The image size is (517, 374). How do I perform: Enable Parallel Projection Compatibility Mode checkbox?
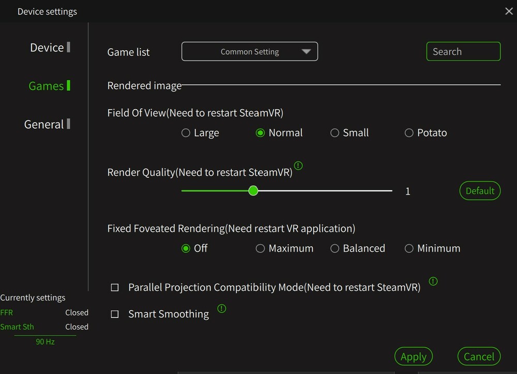pos(115,288)
